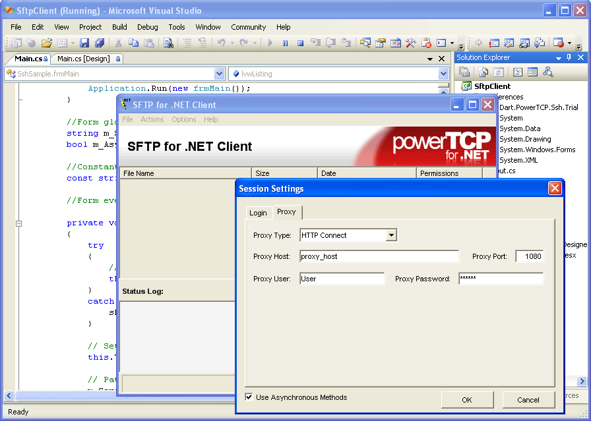Switch to the Main.cs [Design] tab

tap(86, 59)
